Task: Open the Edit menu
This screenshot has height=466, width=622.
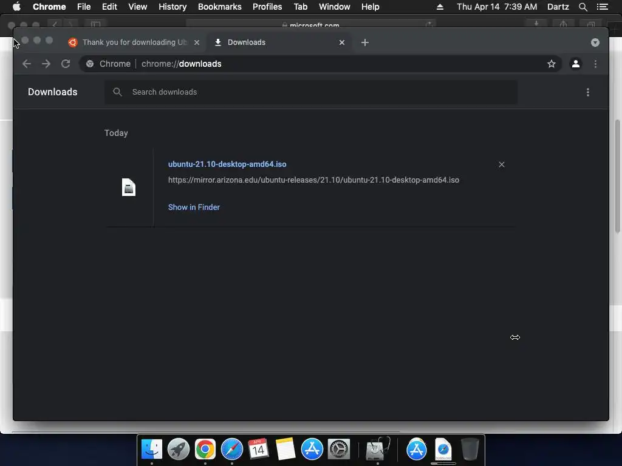Action: coord(109,7)
